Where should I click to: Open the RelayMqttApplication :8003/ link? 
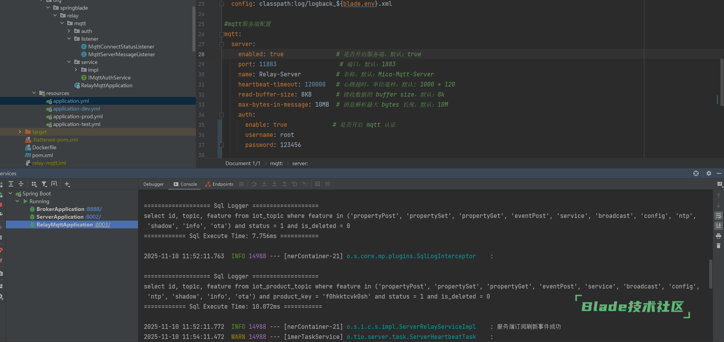pos(103,225)
